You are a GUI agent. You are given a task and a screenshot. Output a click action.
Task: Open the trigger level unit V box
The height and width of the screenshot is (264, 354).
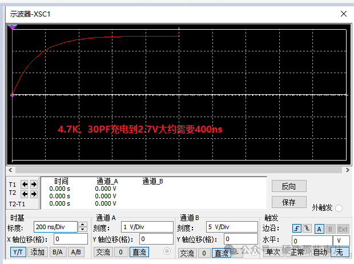341,241
